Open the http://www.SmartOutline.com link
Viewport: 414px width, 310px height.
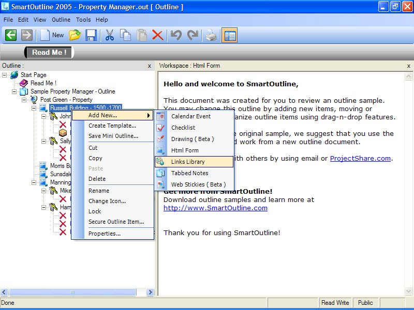coord(215,208)
